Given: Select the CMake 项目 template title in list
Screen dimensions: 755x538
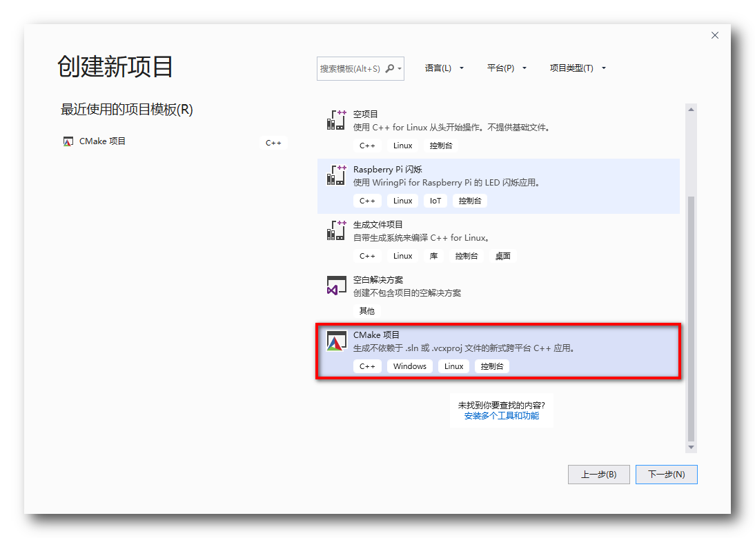Looking at the screenshot, I should [x=377, y=335].
